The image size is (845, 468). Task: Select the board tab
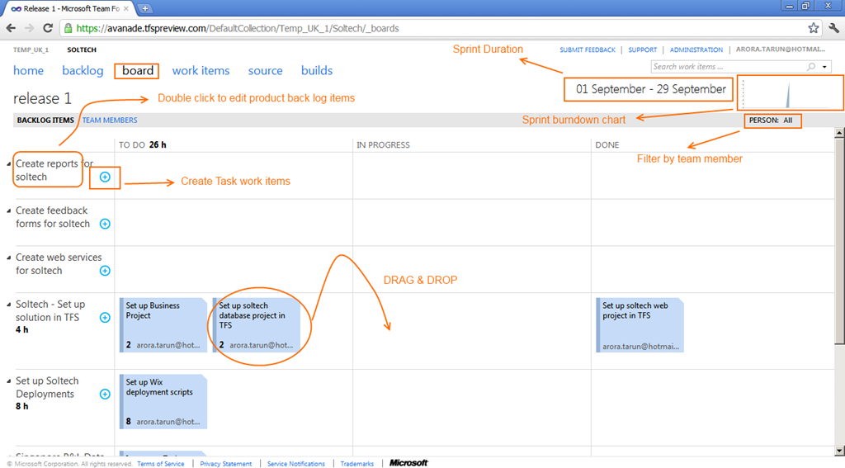138,71
